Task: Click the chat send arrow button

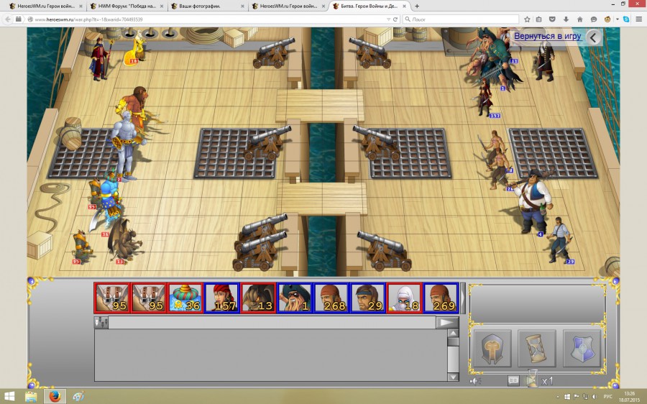Action: (447, 322)
